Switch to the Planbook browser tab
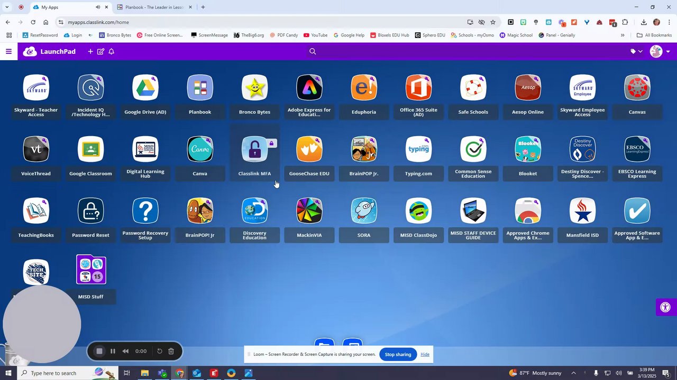 pyautogui.click(x=154, y=7)
